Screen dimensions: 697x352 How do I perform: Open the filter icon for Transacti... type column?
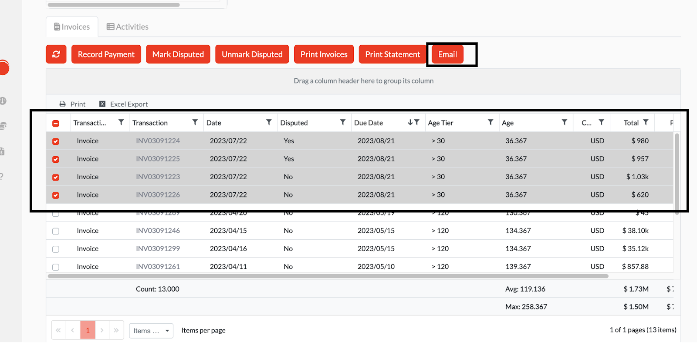pos(121,122)
